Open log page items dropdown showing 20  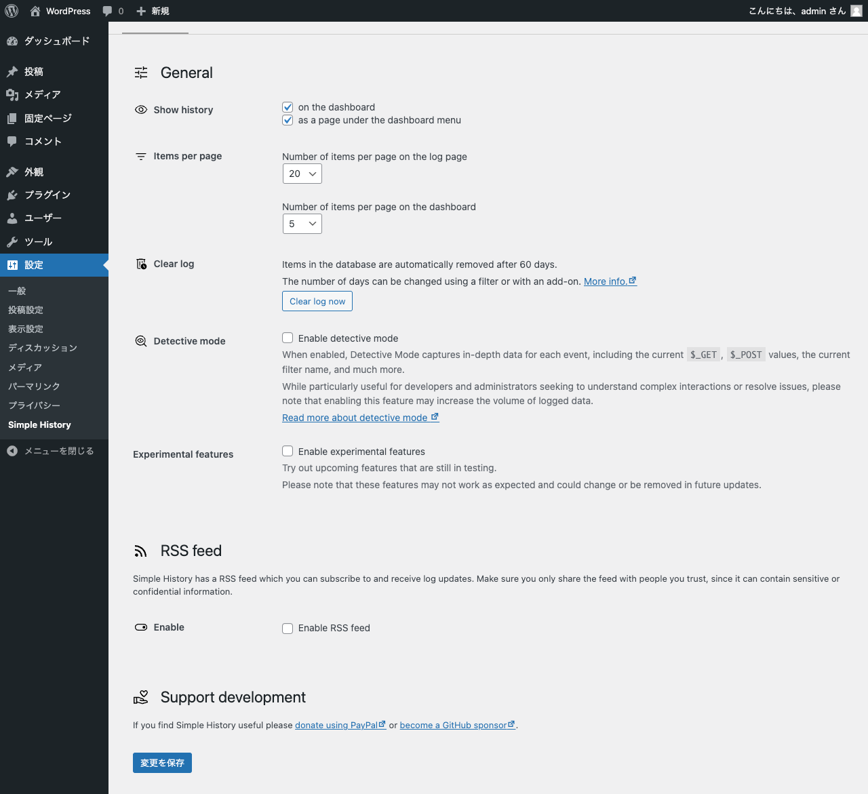(x=302, y=174)
